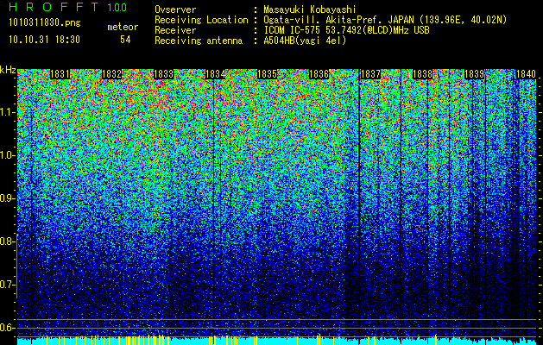Image resolution: width=543 pixels, height=345 pixels.
Task: Click the kHz axis unit label
Action: pos(8,70)
